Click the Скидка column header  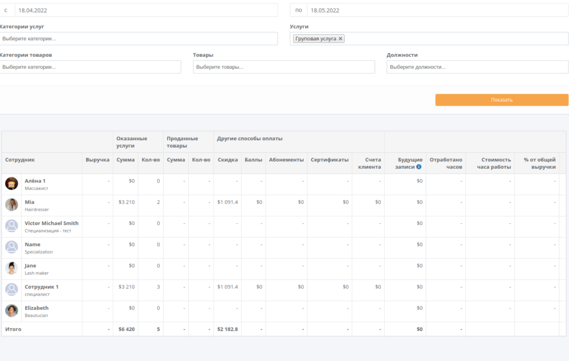(x=228, y=160)
